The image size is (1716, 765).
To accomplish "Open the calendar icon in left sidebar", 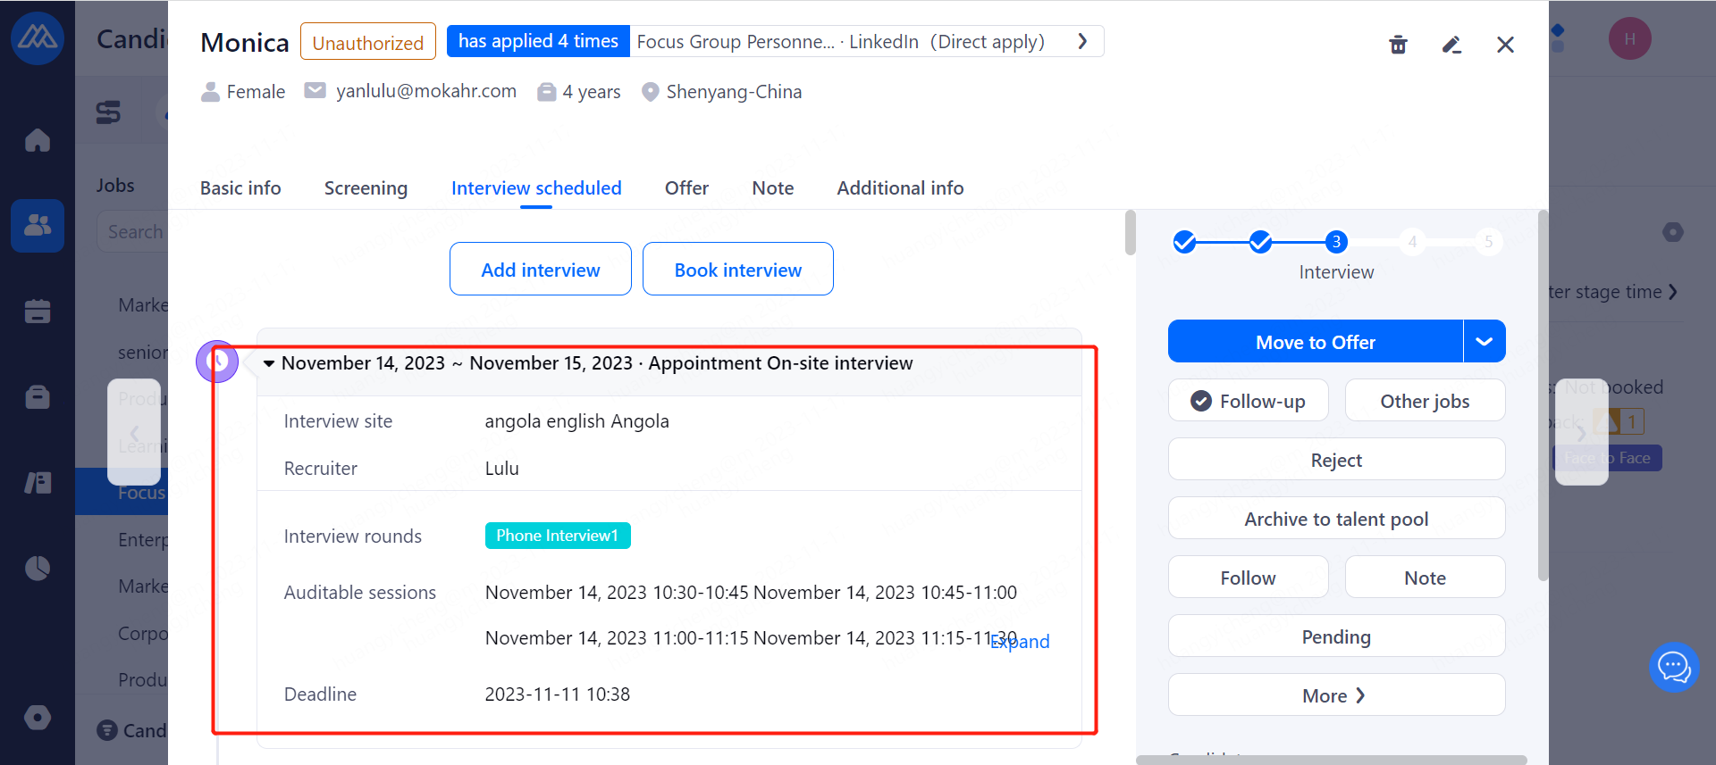I will (x=38, y=311).
